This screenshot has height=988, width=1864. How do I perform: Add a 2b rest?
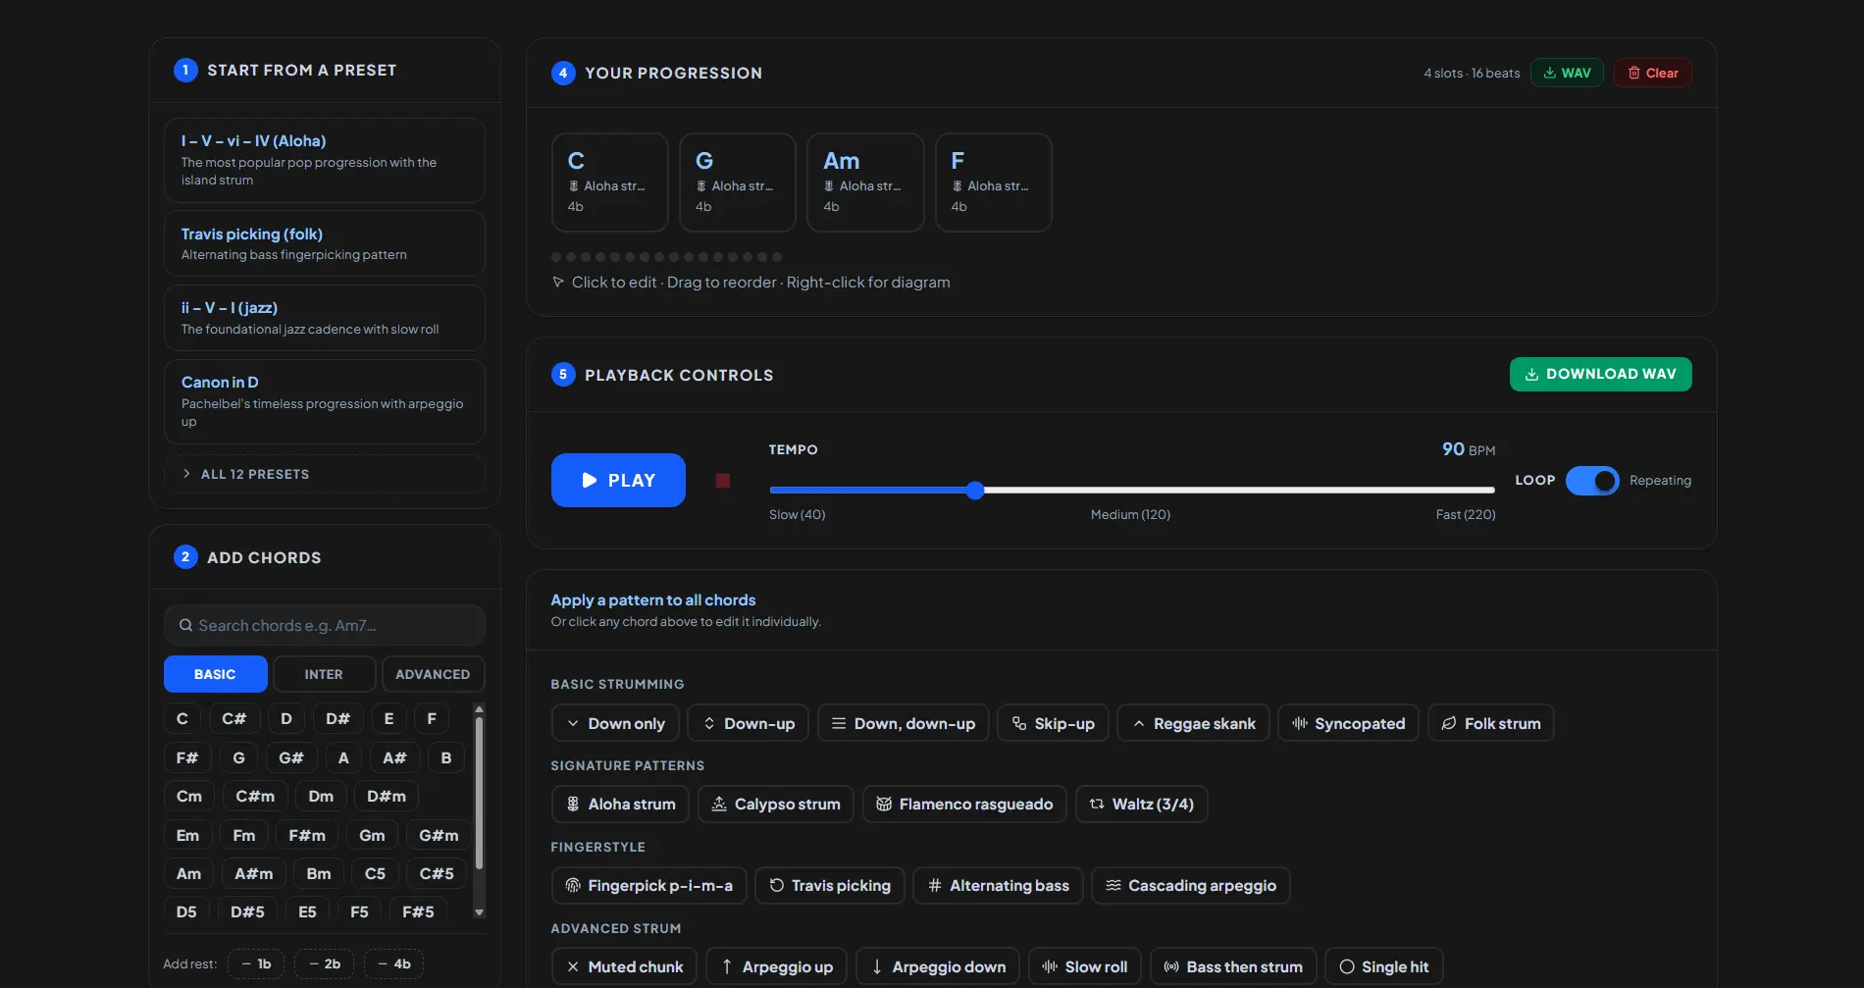tap(324, 964)
